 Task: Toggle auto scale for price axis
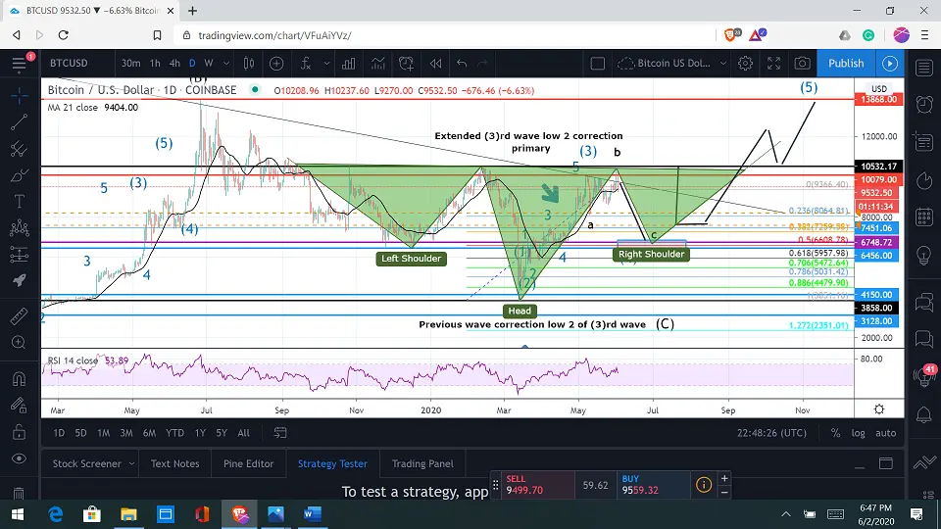[886, 433]
